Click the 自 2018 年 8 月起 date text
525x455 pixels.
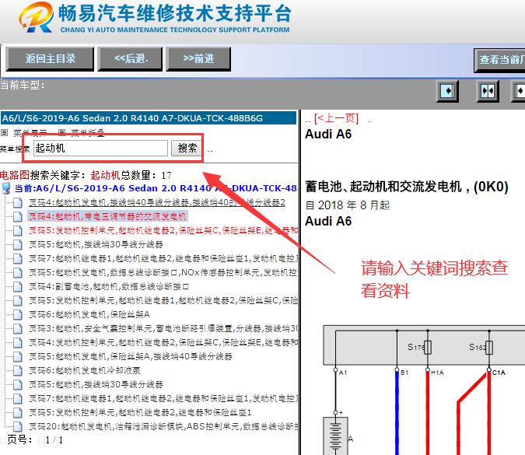pos(347,205)
